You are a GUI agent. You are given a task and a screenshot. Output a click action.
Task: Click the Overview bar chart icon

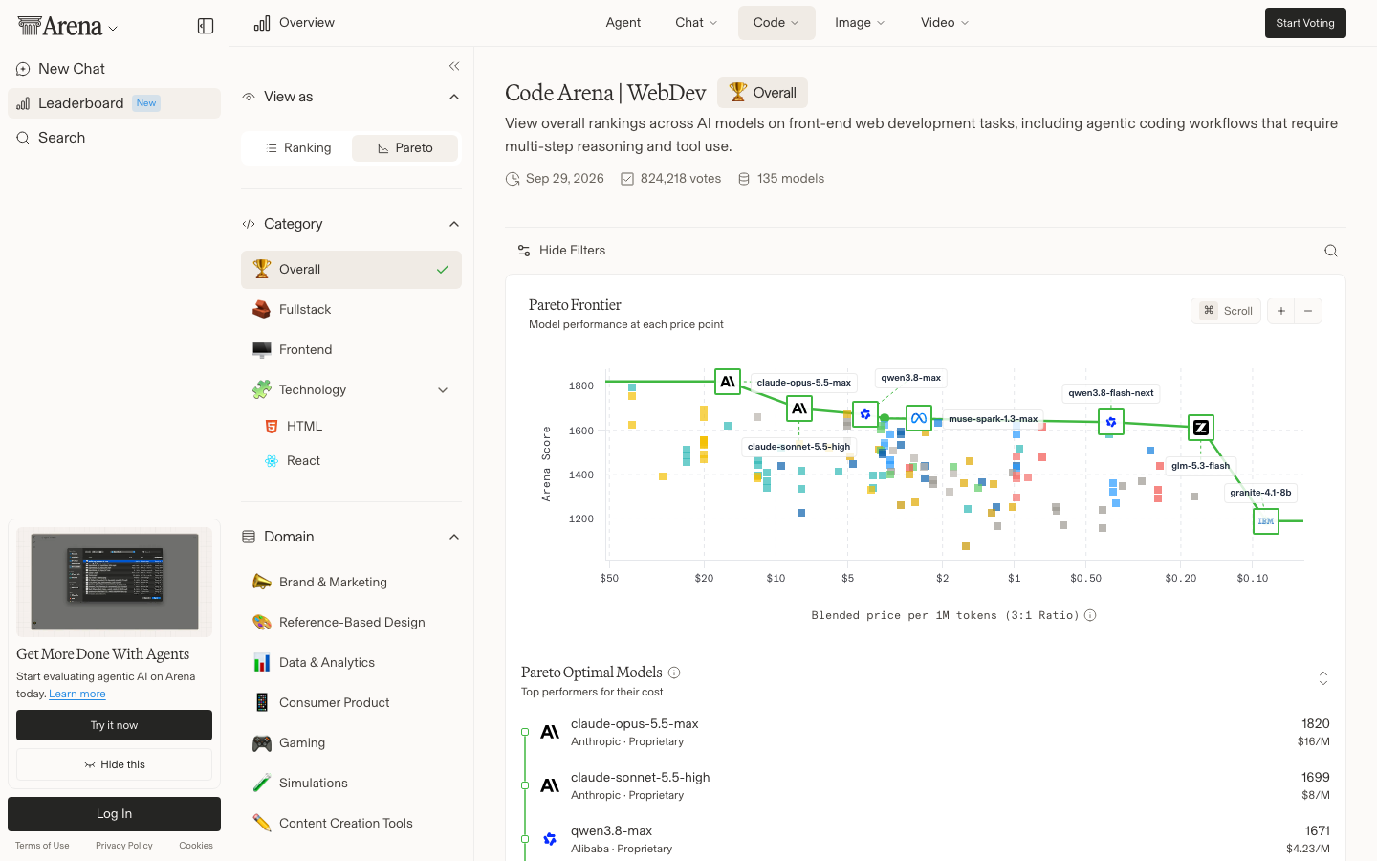tap(262, 23)
